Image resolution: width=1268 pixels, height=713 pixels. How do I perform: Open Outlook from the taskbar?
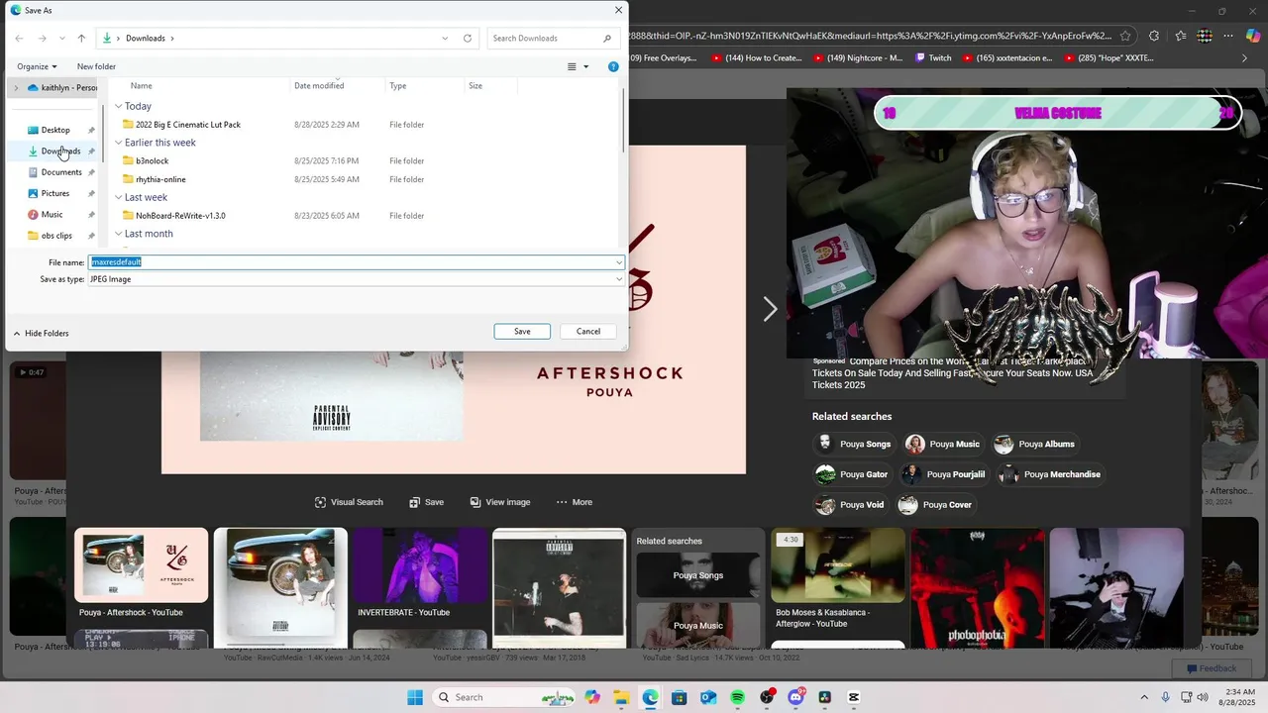tap(708, 697)
